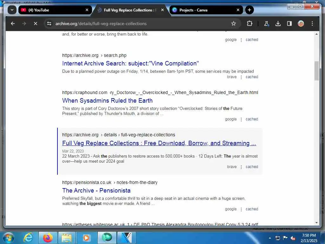Open the Extensions puzzle icon
Screen dimensions: 325x244
tap(249, 24)
